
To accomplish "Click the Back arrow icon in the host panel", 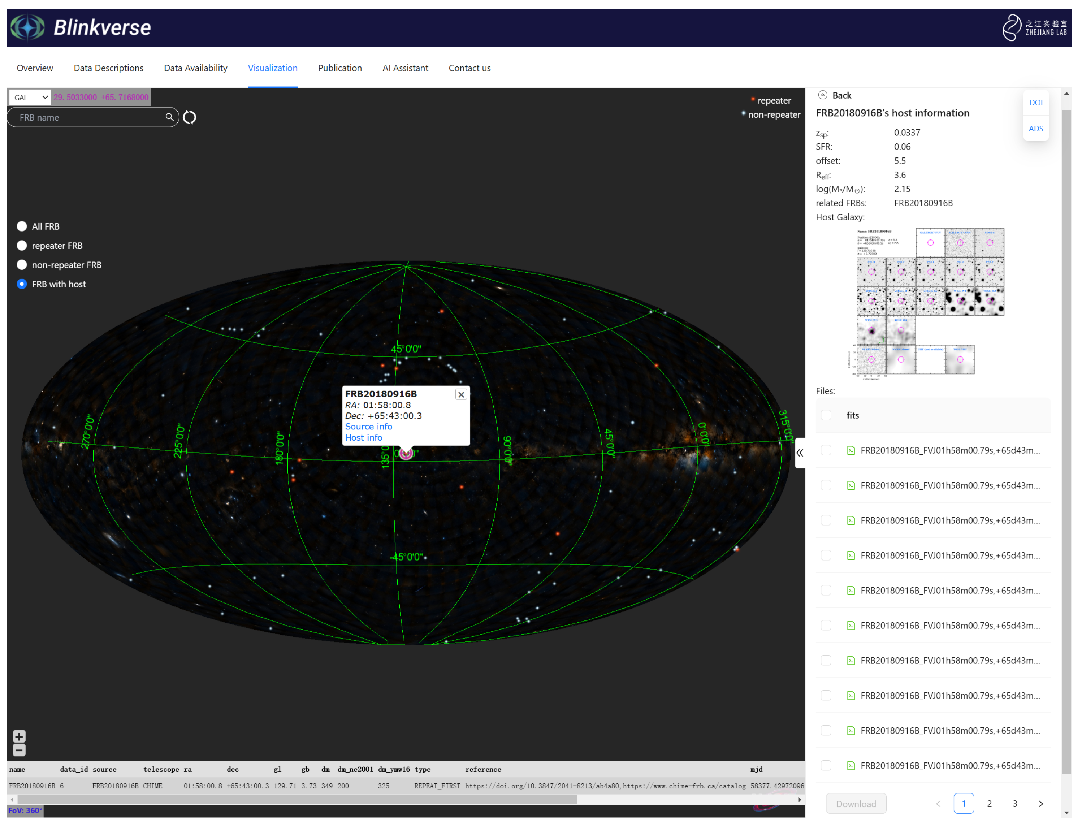I will 822,95.
